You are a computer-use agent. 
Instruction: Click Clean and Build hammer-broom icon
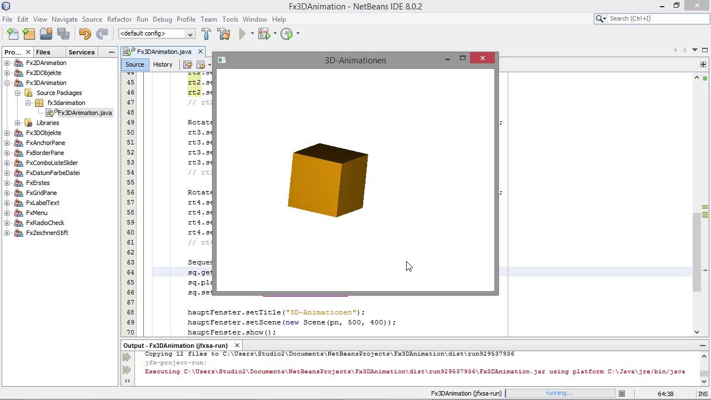(224, 34)
